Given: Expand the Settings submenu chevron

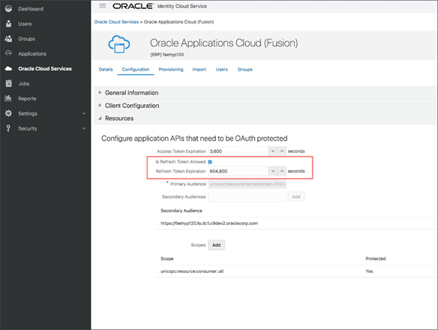Looking at the screenshot, I should pyautogui.click(x=84, y=113).
